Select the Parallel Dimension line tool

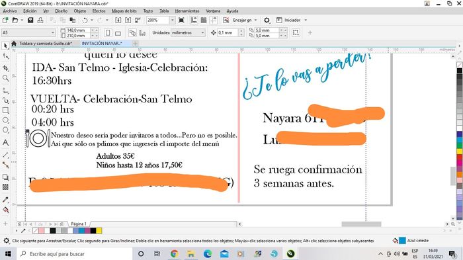click(x=5, y=155)
